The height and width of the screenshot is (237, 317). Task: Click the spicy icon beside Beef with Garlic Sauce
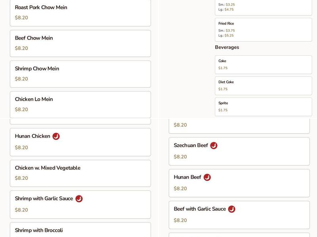[x=231, y=209]
